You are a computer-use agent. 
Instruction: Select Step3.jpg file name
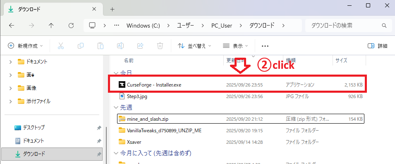pos(137,96)
